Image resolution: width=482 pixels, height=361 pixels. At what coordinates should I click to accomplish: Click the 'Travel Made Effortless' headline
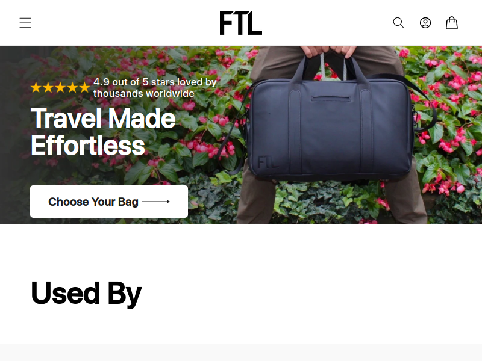tap(103, 132)
